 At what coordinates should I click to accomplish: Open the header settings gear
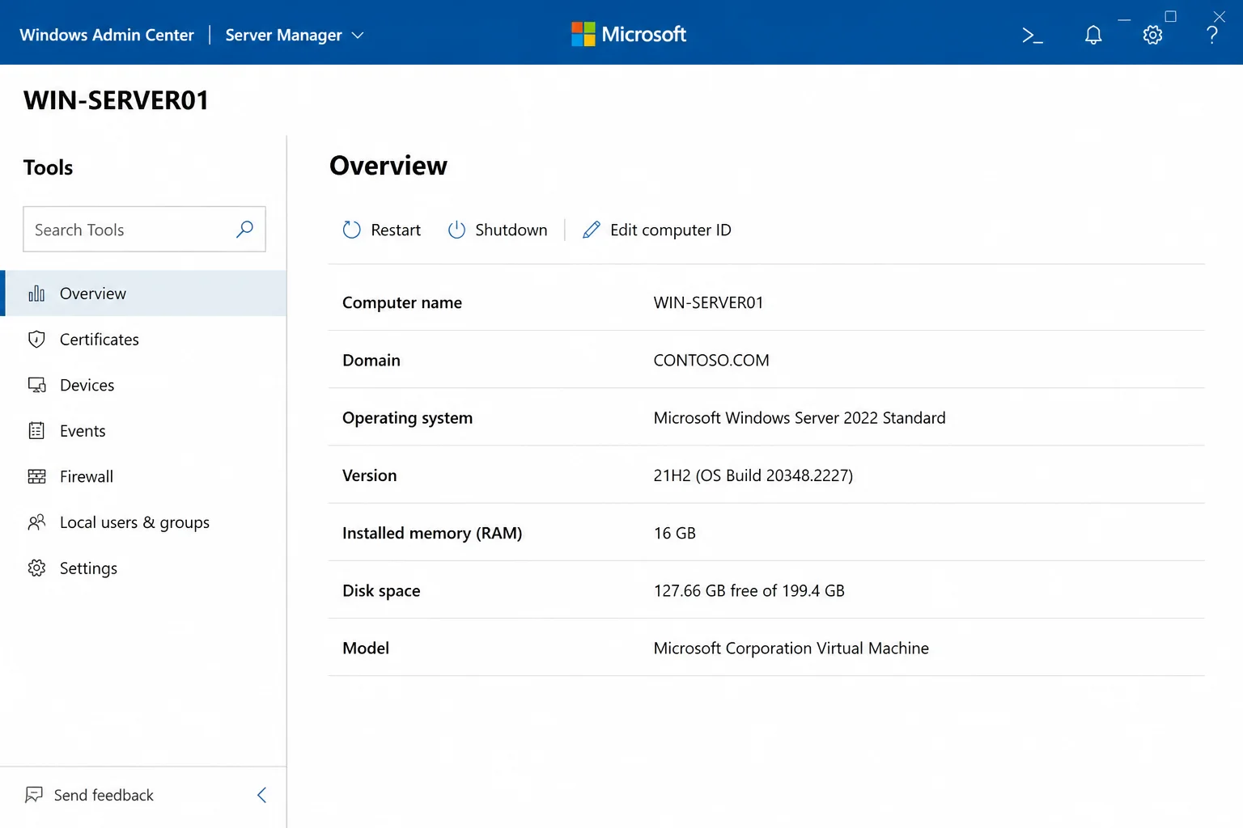pos(1152,35)
